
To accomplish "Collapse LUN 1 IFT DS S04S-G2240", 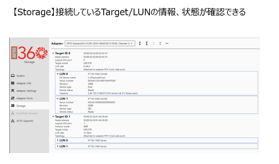I will 58,99.
